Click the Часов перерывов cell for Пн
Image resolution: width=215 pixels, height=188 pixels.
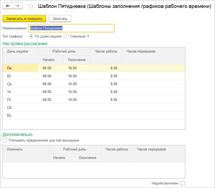pyautogui.click(x=153, y=68)
